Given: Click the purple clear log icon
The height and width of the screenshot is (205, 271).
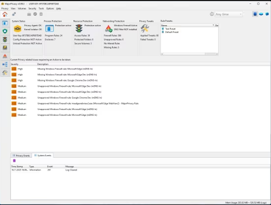Looking at the screenshot, I should [x=14, y=161].
